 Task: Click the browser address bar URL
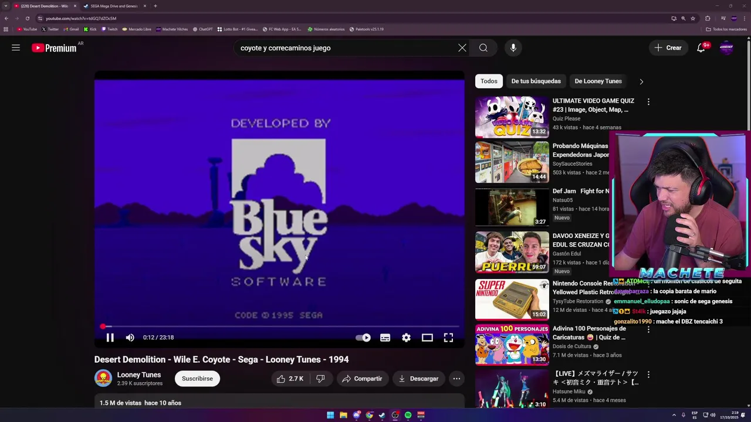point(81,18)
